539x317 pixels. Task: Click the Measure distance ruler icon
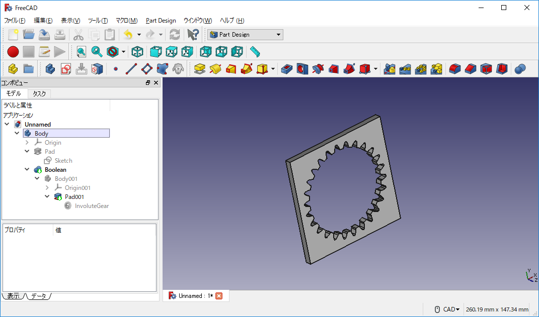click(255, 52)
